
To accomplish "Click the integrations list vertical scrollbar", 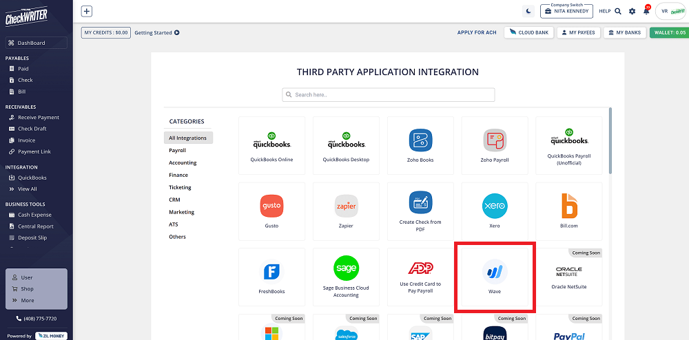I will point(610,140).
